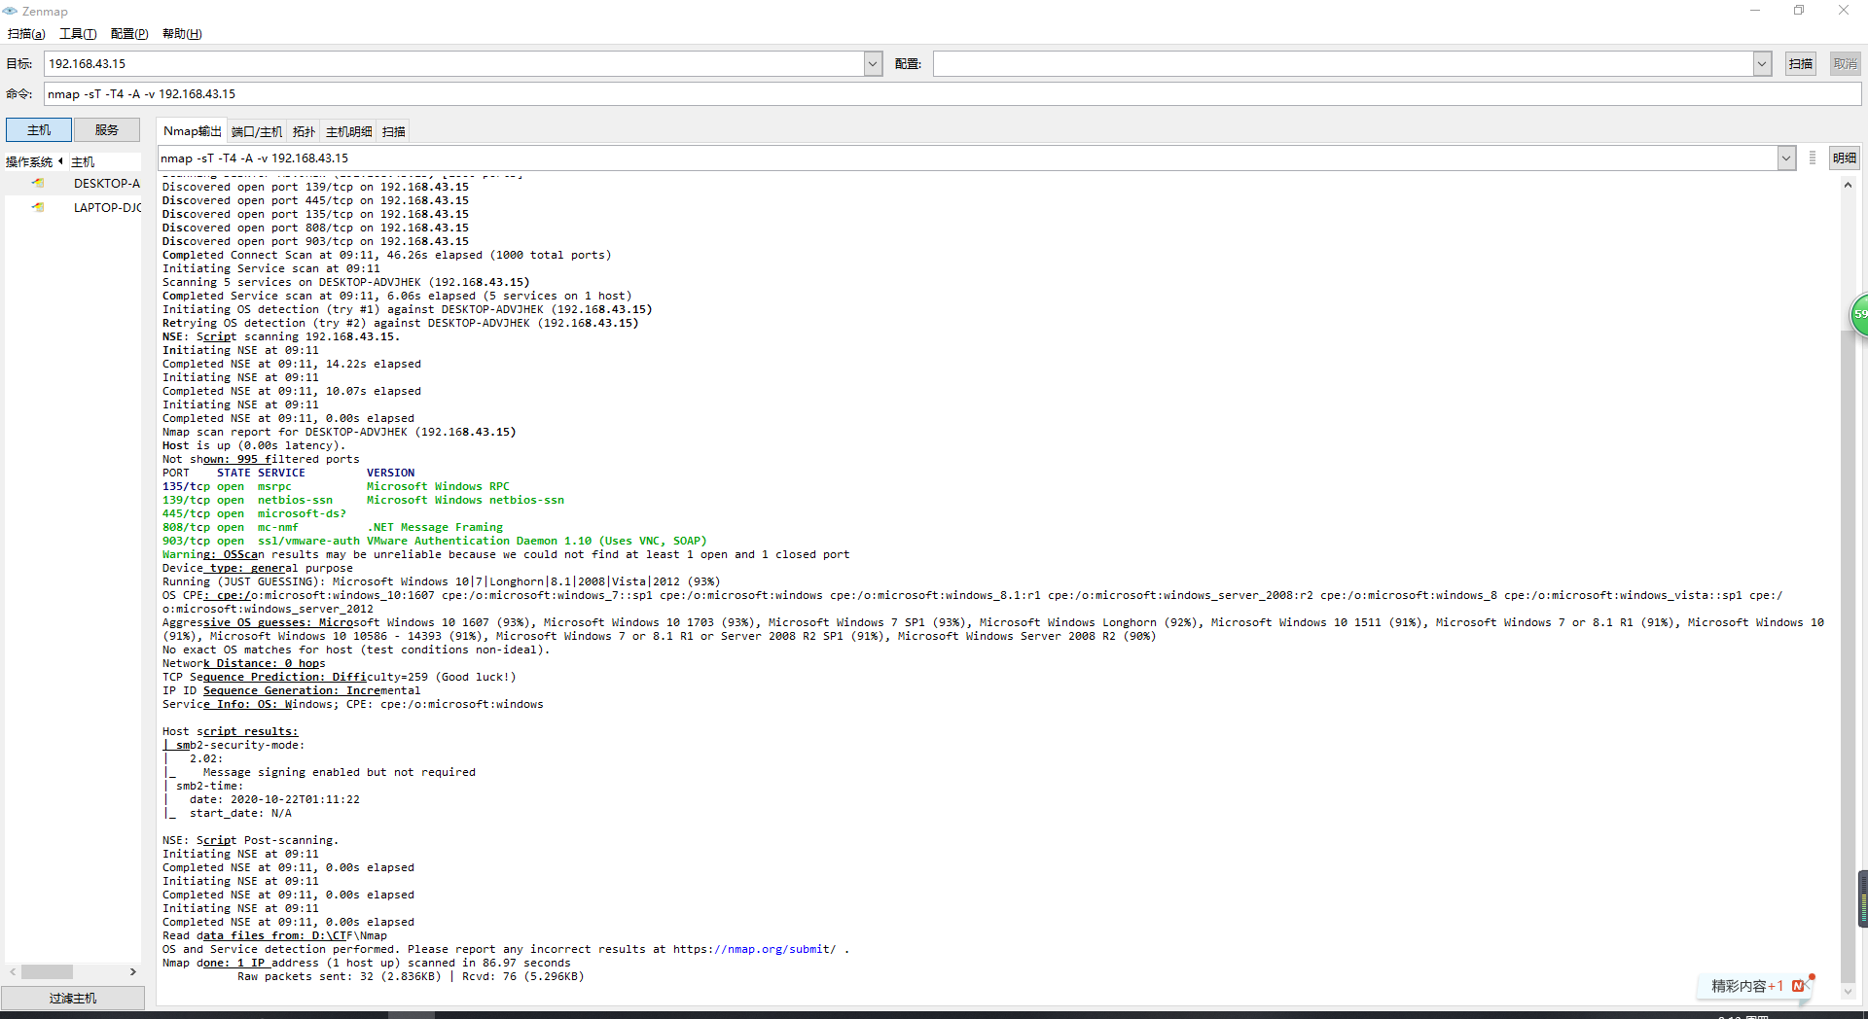Click the "NSE: Script Post-scanning." line
Viewport: 1868px width, 1019px height.
click(251, 840)
